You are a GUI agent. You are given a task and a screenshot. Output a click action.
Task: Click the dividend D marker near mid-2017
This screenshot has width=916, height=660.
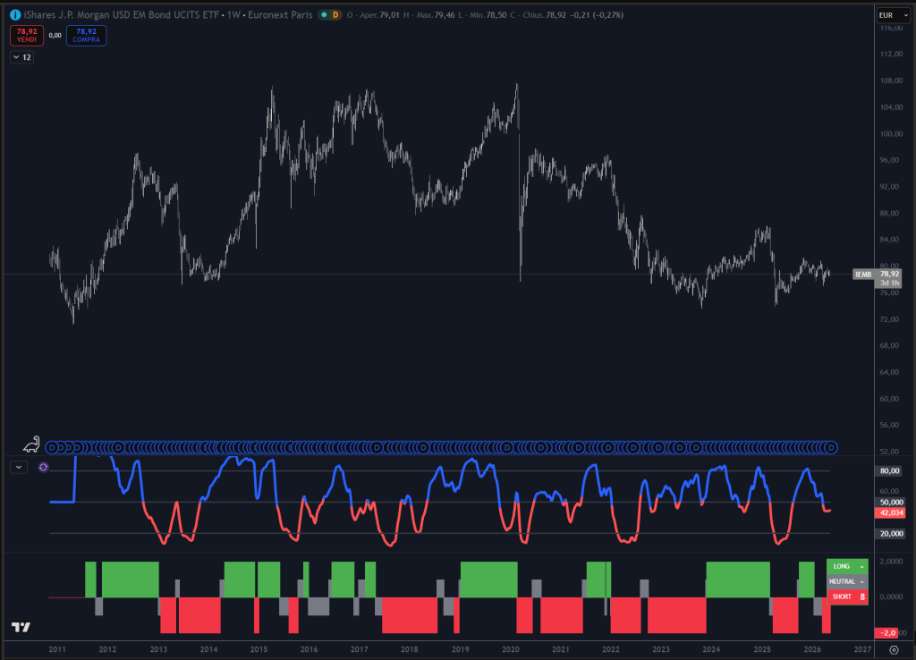point(377,448)
